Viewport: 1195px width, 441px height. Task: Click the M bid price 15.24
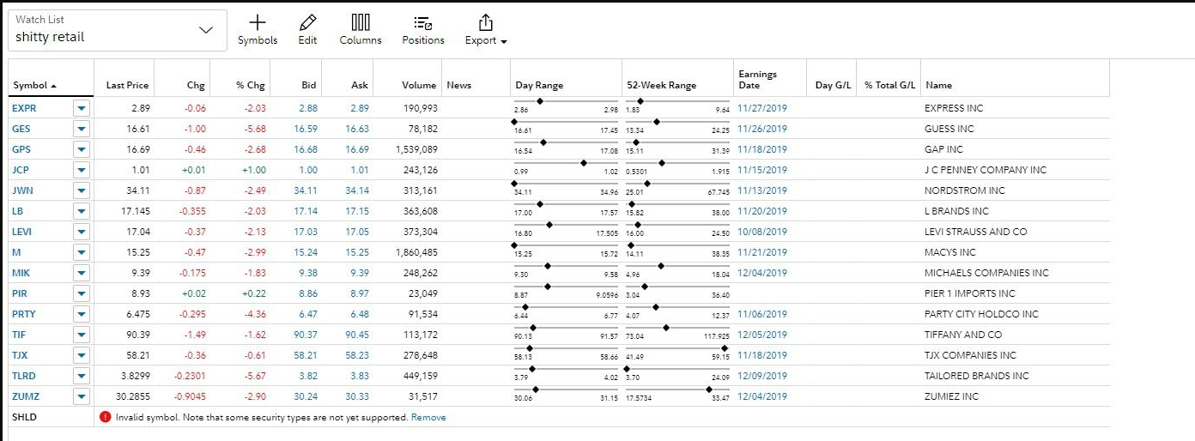point(306,252)
